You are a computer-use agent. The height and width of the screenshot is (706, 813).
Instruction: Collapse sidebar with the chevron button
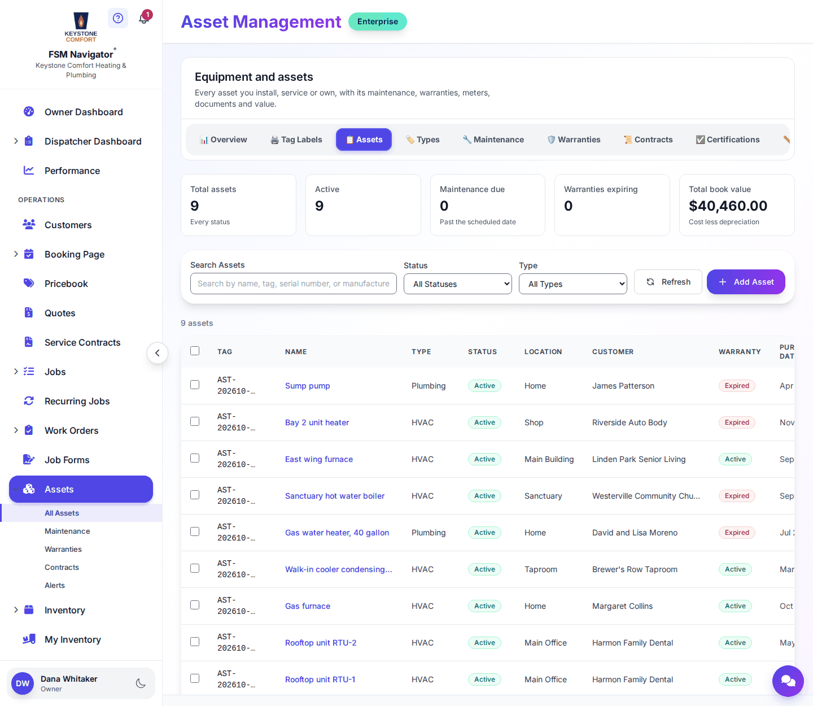(158, 353)
